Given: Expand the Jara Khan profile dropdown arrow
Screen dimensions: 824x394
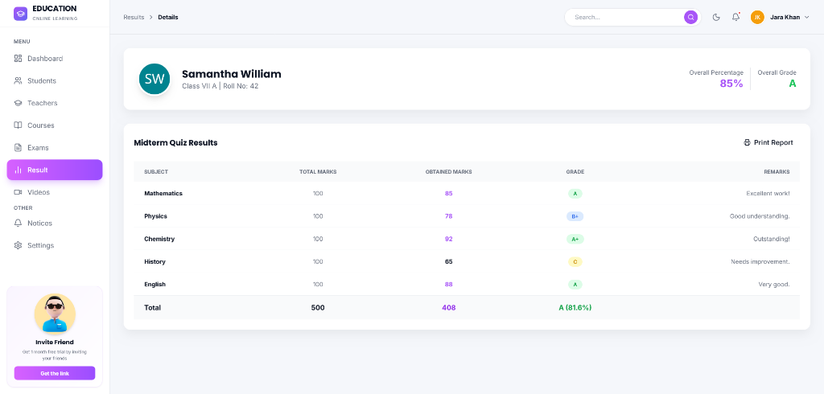Looking at the screenshot, I should (x=807, y=17).
